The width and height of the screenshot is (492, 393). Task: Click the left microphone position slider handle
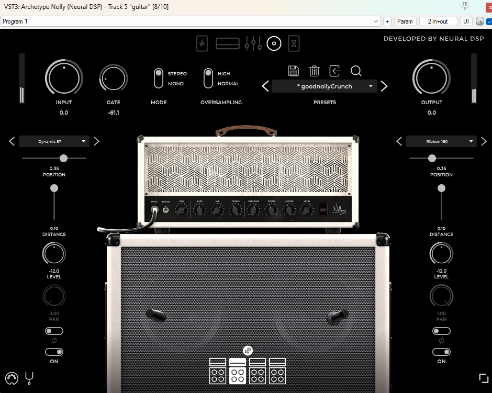[63, 158]
